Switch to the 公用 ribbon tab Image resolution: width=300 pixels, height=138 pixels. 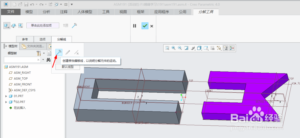[182, 12]
